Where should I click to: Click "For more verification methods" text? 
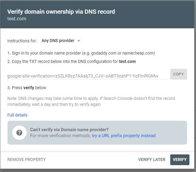[x=60, y=136]
